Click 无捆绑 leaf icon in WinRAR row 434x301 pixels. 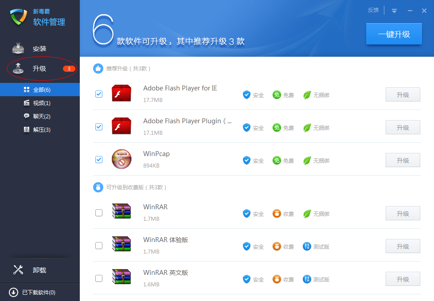click(x=307, y=214)
